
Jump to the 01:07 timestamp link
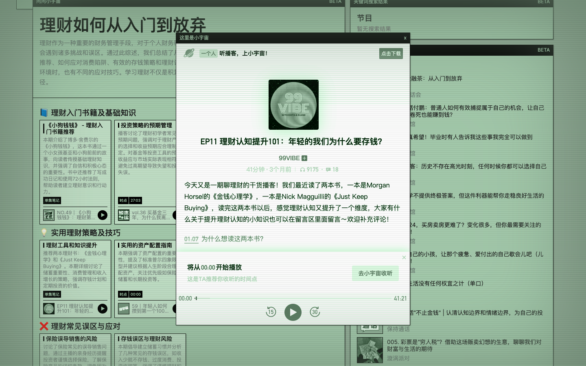[x=191, y=239]
